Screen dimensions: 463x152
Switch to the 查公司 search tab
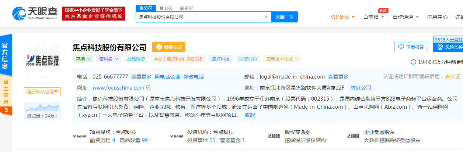(x=146, y=8)
